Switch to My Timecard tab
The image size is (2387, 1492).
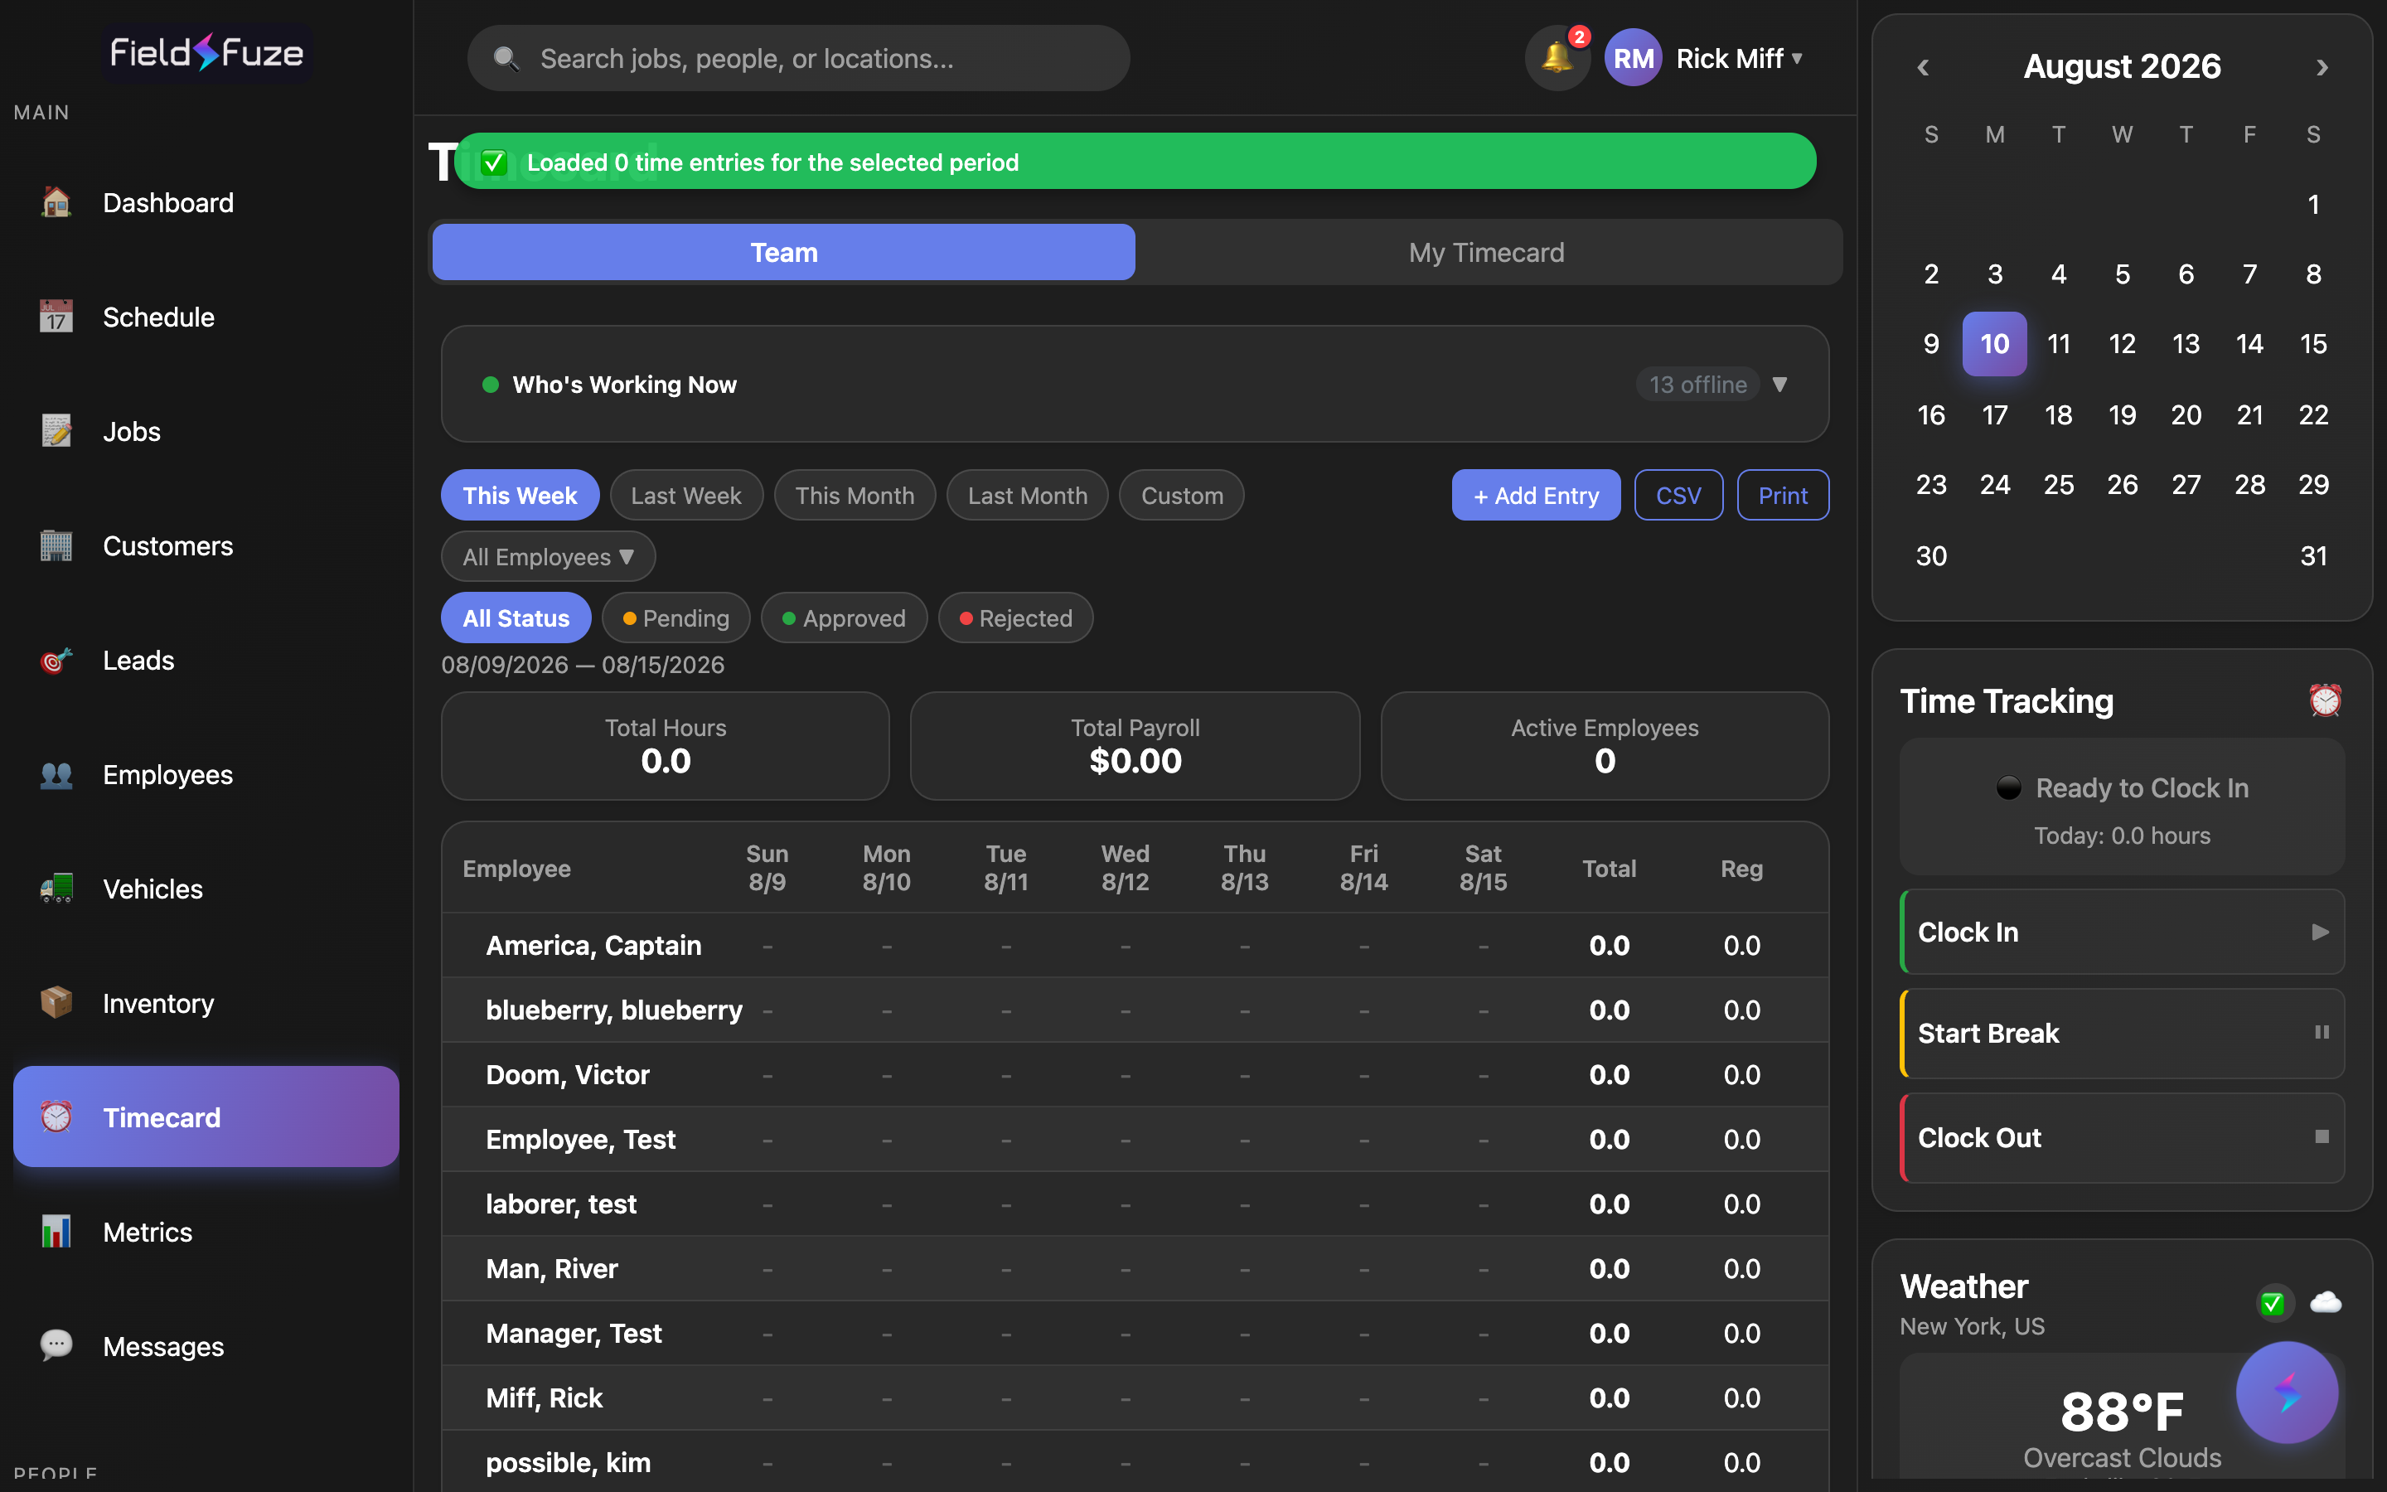(x=1486, y=253)
